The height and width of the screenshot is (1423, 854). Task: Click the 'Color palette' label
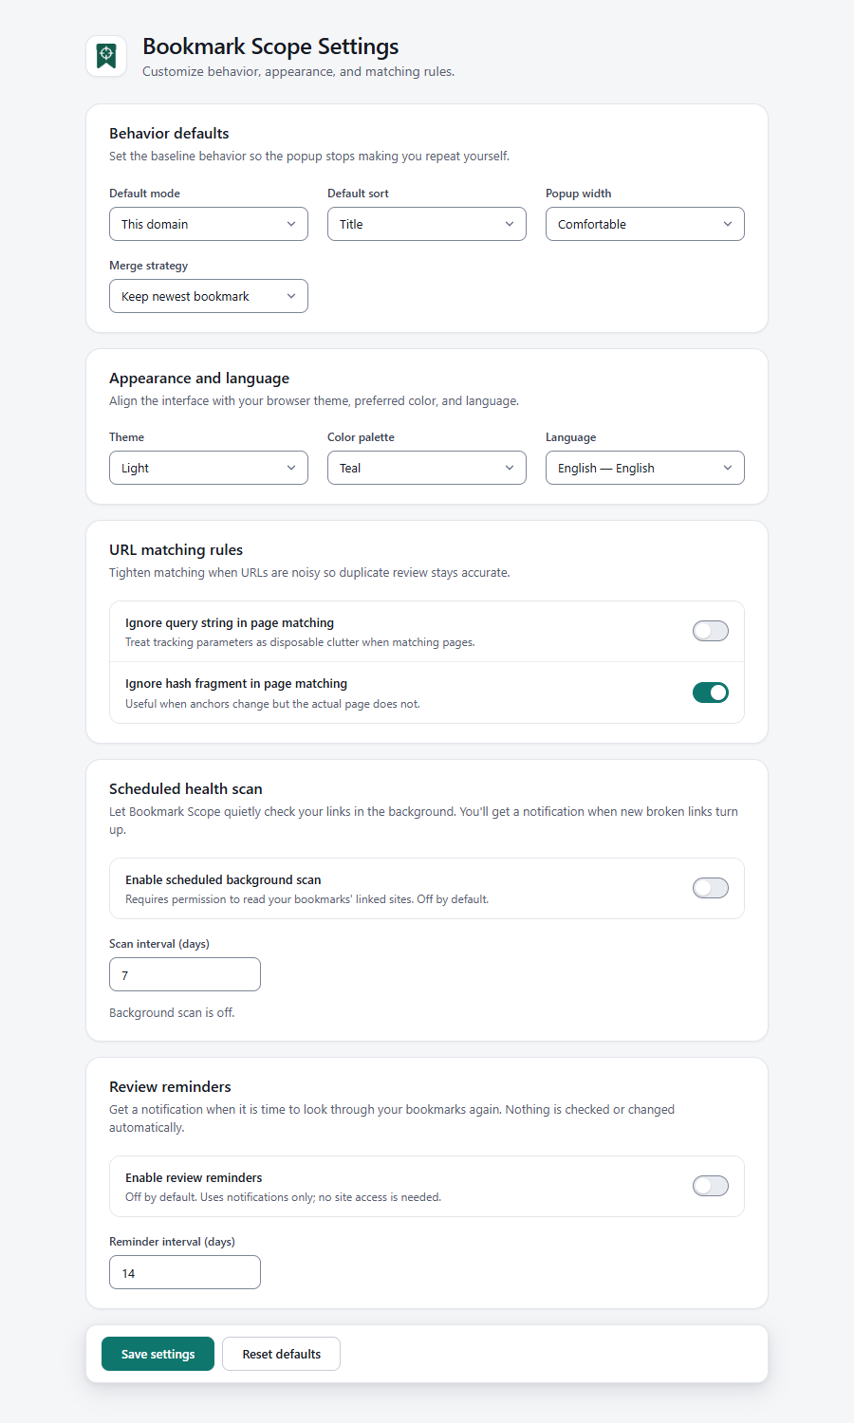click(x=361, y=437)
